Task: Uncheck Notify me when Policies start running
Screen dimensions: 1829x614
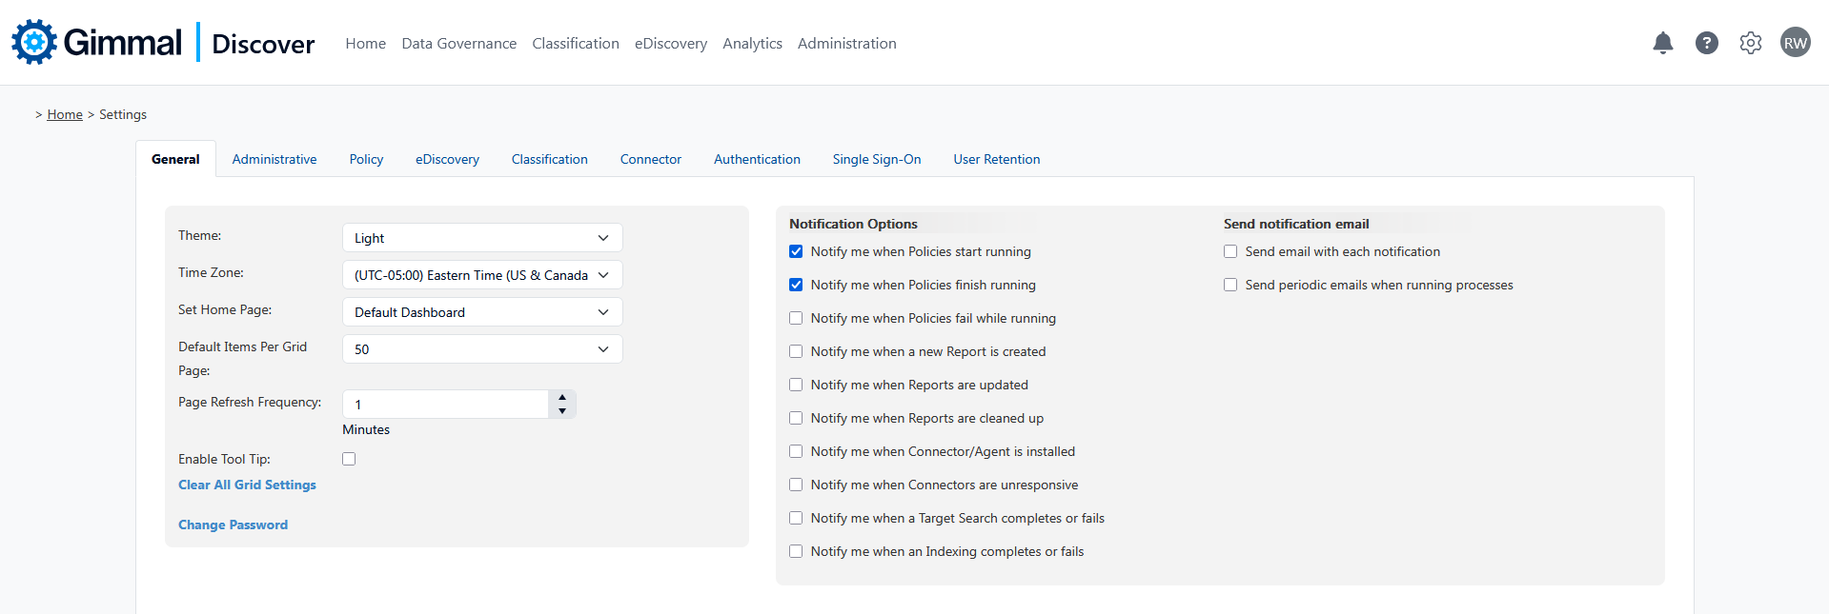Action: [x=796, y=252]
